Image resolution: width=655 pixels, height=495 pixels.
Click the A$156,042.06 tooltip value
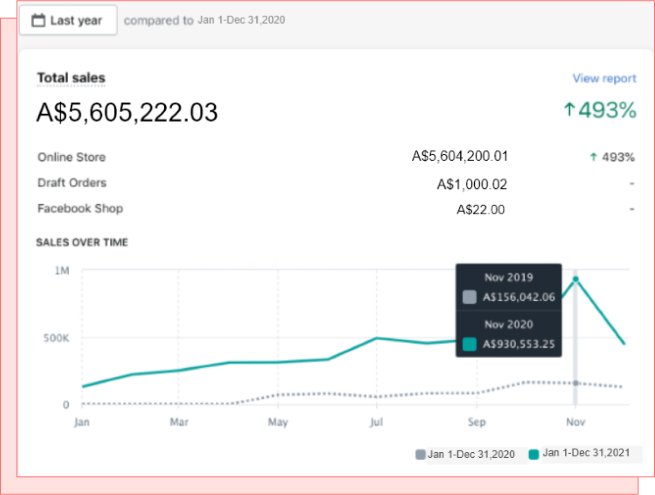(x=519, y=297)
